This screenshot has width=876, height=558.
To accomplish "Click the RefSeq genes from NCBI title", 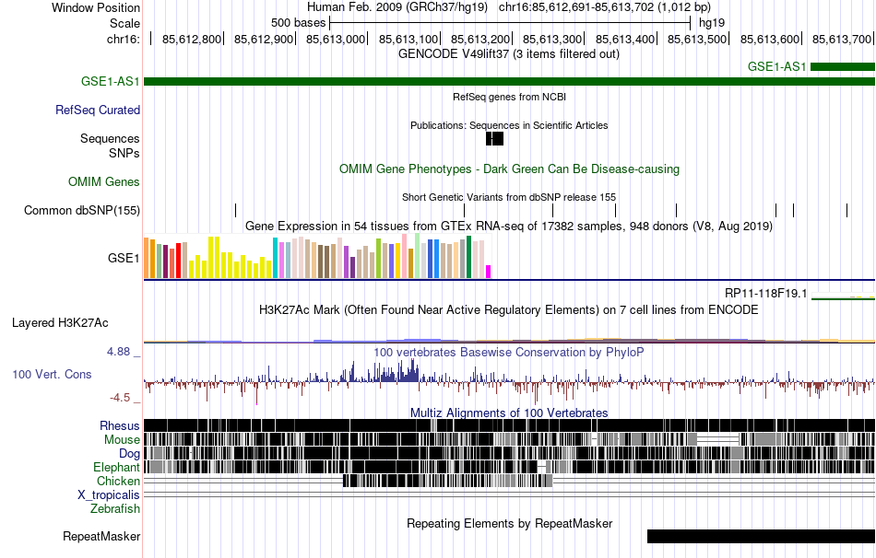I will pos(509,97).
